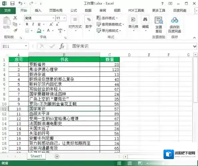Switch to the Review (审阅) tab
Image resolution: width=198 pixels, height=166 pixels.
click(x=103, y=11)
